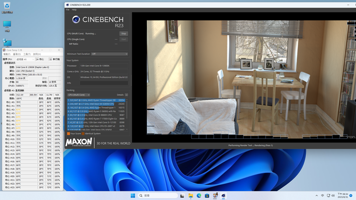
Task: Click Core Temp power reading 312.1W
Action: [22, 95]
